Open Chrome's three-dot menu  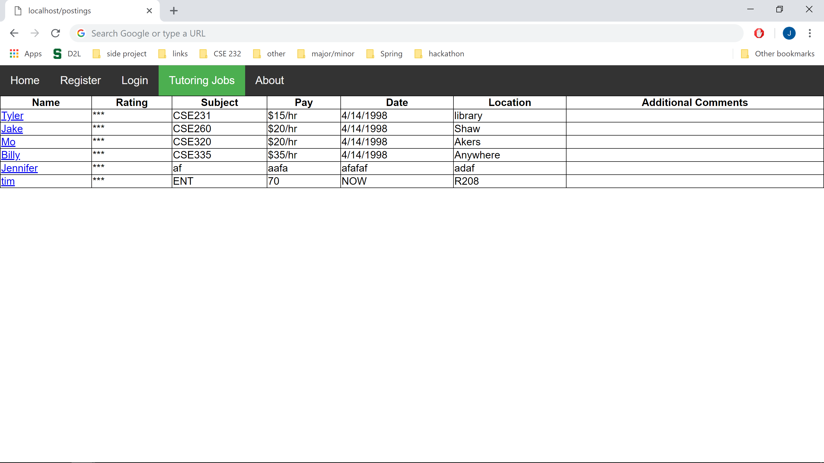pos(810,33)
